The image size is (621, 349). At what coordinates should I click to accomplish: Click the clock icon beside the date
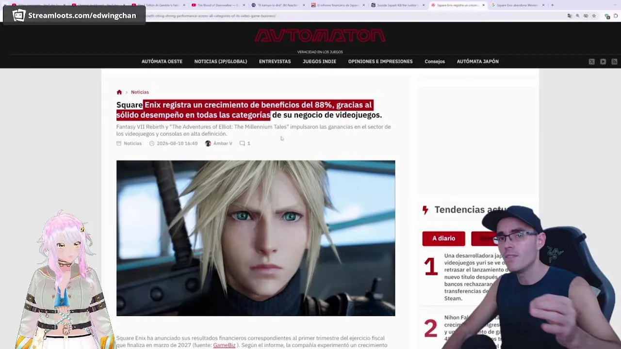click(x=152, y=143)
